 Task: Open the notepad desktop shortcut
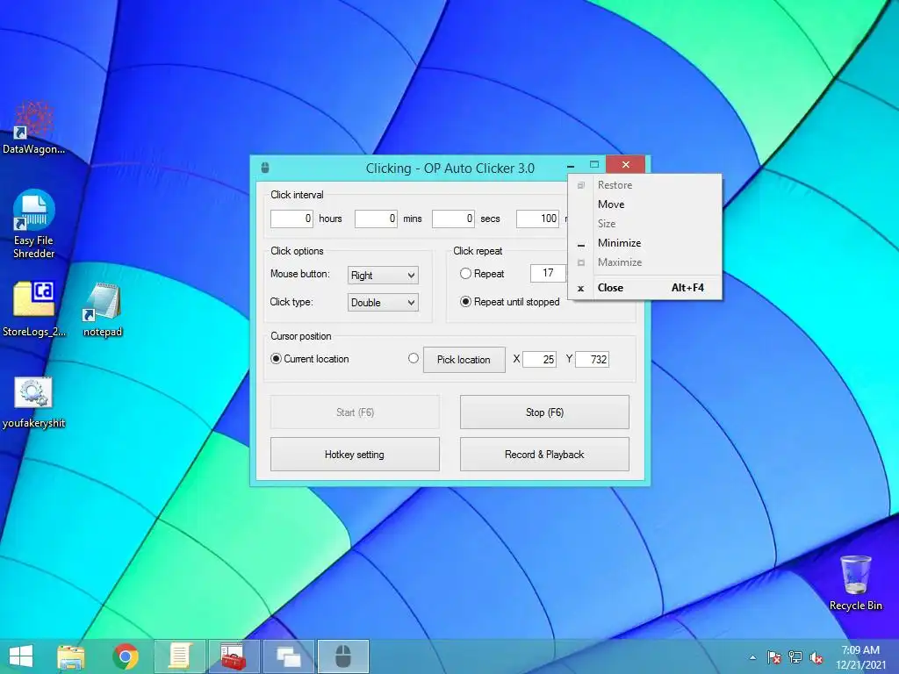click(103, 308)
